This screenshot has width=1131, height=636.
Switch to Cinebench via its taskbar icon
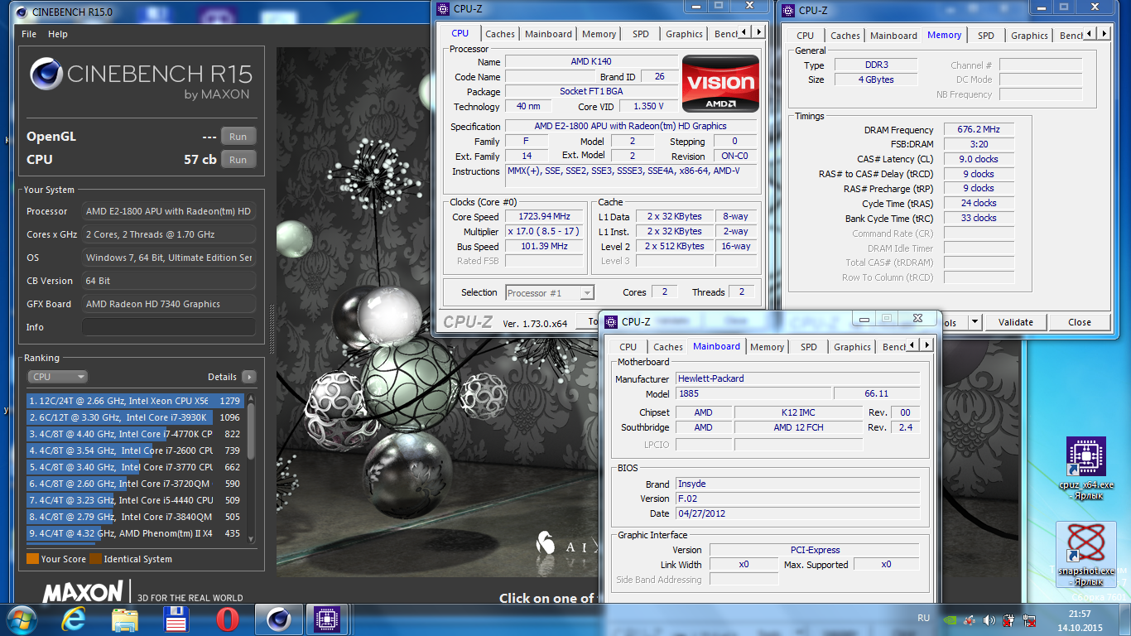coord(279,619)
